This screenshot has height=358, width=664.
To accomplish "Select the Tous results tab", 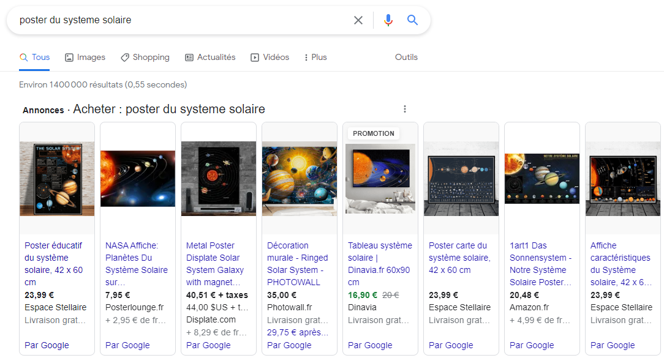I will click(x=35, y=58).
